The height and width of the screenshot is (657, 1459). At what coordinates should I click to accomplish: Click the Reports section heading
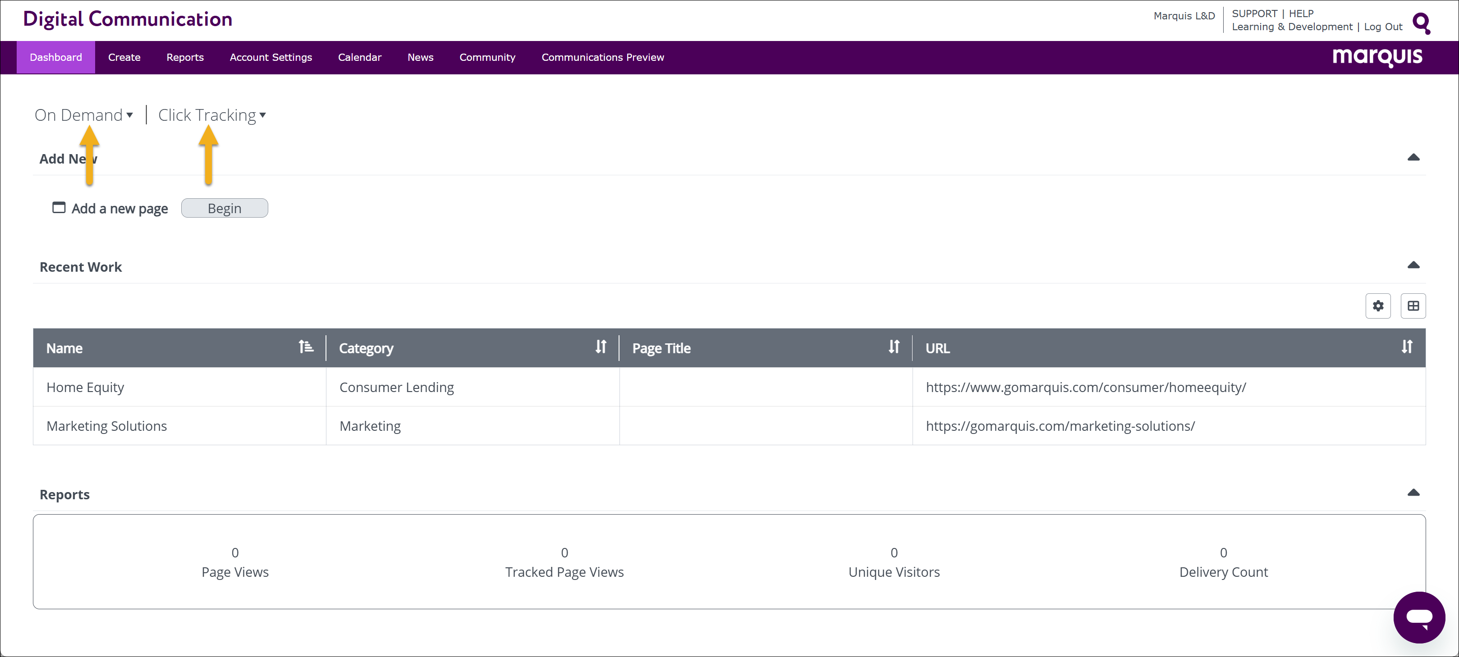tap(64, 494)
